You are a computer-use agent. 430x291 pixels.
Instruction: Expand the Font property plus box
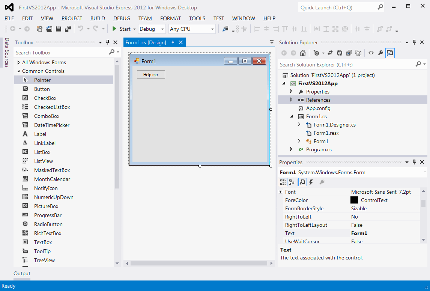pos(281,192)
